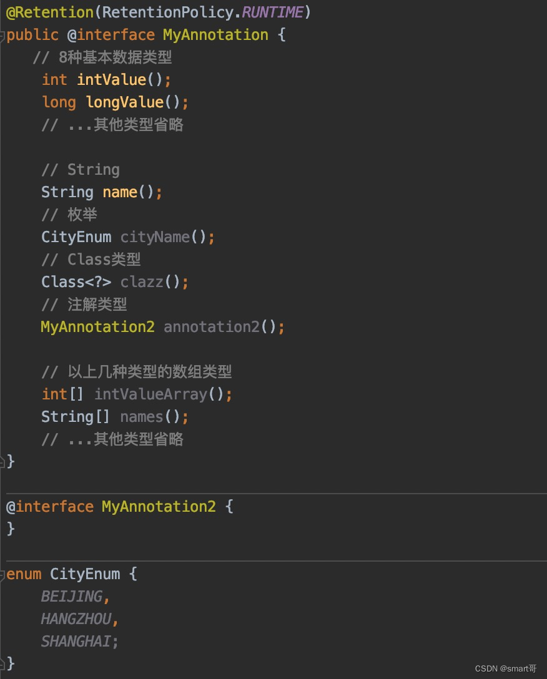This screenshot has height=679, width=547.
Task: Click the '// Class类型' comment
Action: coord(91,260)
